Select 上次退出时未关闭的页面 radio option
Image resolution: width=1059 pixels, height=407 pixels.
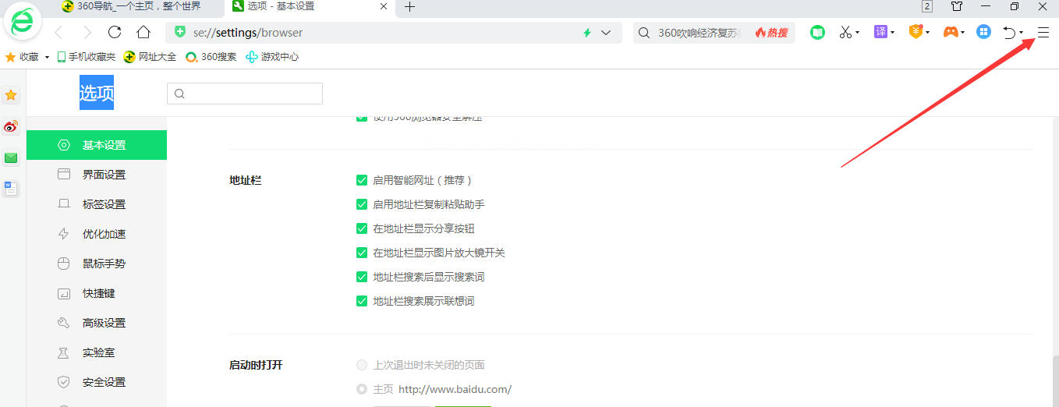click(x=362, y=365)
